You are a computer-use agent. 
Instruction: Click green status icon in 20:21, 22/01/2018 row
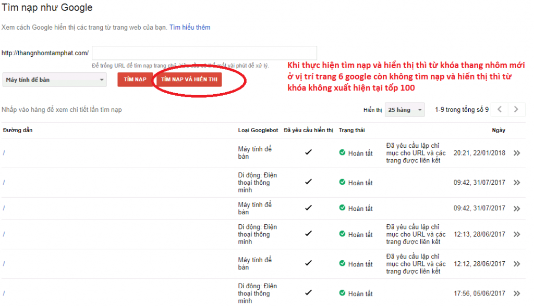342,152
